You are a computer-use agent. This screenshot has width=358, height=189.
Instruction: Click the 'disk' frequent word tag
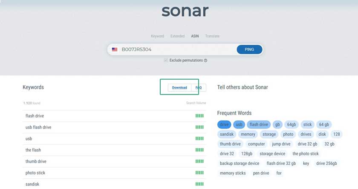(322, 134)
